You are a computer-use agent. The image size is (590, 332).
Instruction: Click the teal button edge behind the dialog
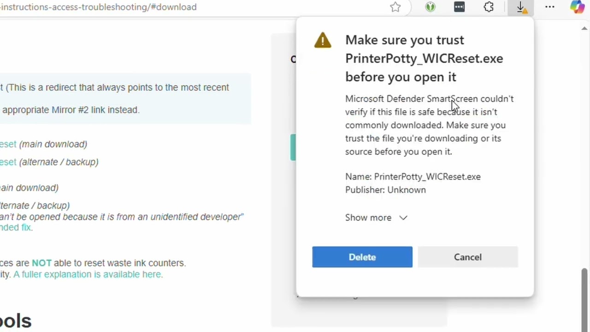(293, 147)
